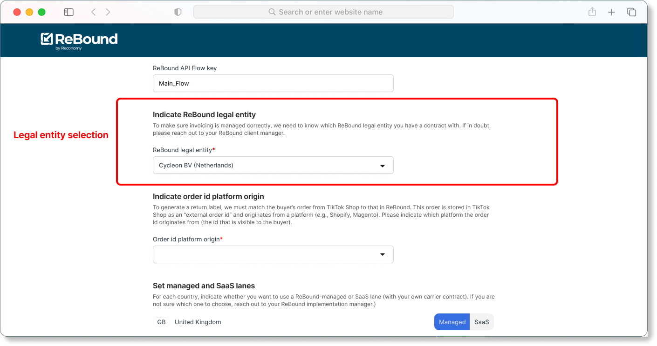This screenshot has height=346, width=657.
Task: Go forward with the right chevron
Action: (x=108, y=12)
